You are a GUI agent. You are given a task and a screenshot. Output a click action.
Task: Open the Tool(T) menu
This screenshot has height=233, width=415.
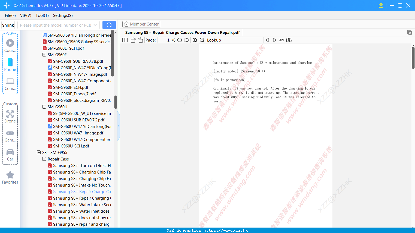(42, 15)
